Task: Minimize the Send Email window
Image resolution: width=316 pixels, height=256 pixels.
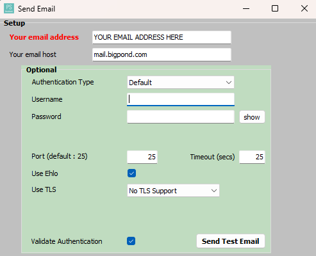Action: 246,8
